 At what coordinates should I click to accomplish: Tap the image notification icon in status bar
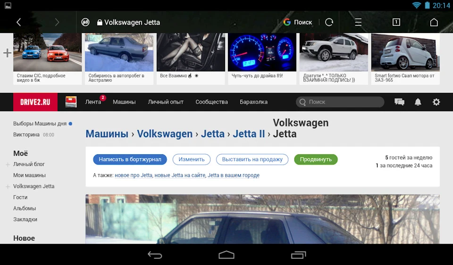tap(8, 6)
